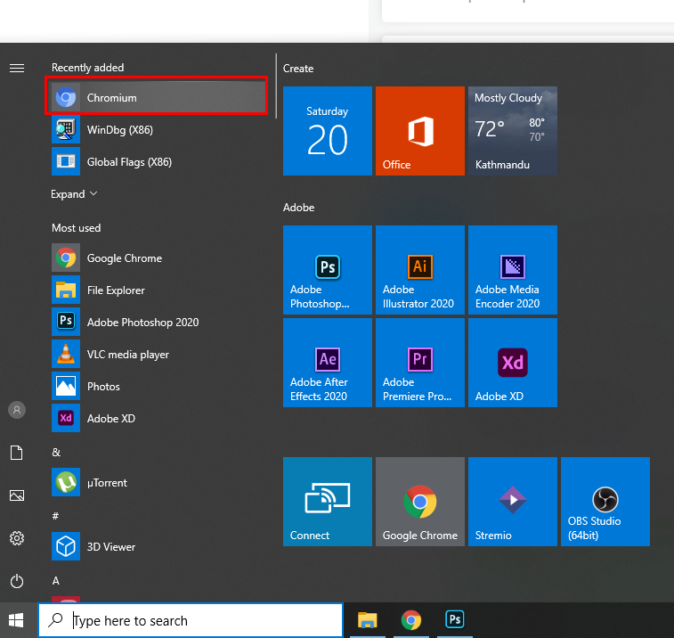Launch the Adobe Photoshop tile
This screenshot has height=638, width=674.
[x=328, y=270]
